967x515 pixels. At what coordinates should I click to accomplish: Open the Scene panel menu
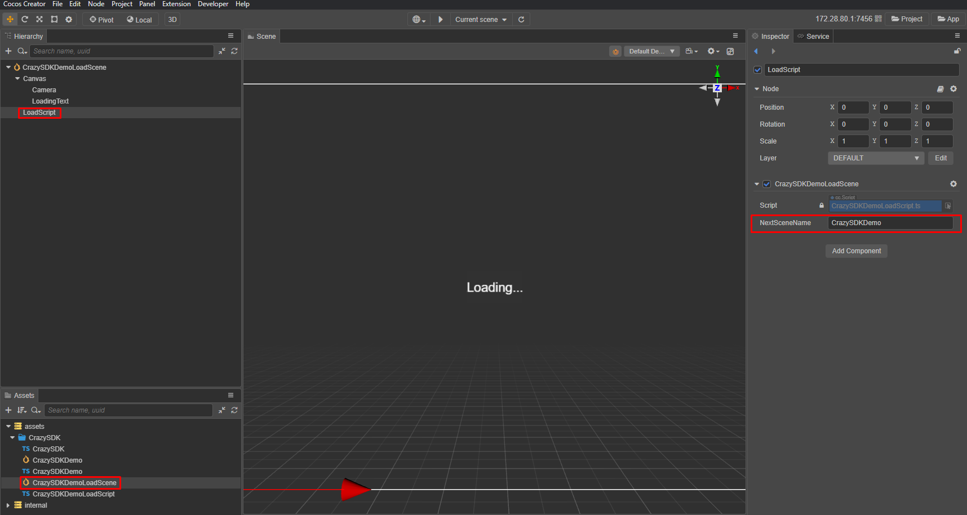(x=735, y=35)
